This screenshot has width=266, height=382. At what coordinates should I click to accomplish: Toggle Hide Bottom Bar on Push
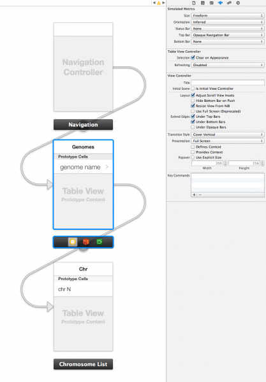point(193,101)
